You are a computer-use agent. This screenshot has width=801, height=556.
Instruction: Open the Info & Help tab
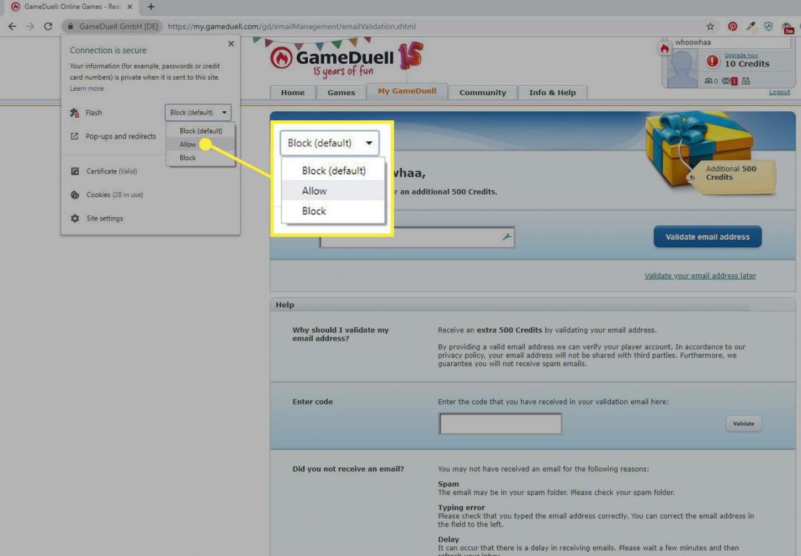(x=552, y=92)
